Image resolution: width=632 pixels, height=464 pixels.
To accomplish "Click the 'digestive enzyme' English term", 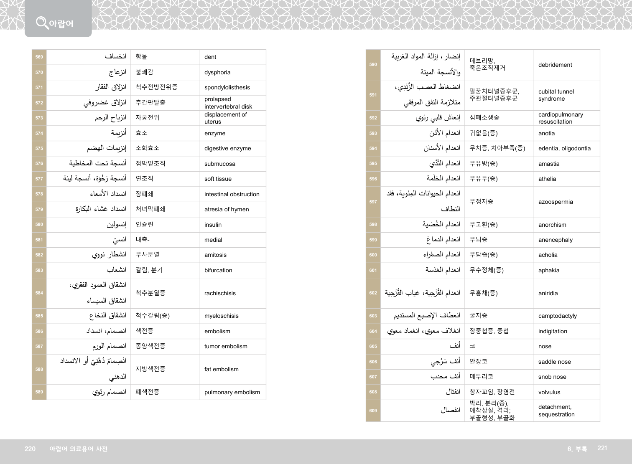I will [227, 149].
